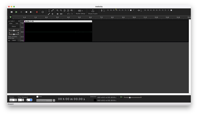Click the Audio 1 waveform at the 0.0 line
The image size is (198, 115).
pos(58,32)
